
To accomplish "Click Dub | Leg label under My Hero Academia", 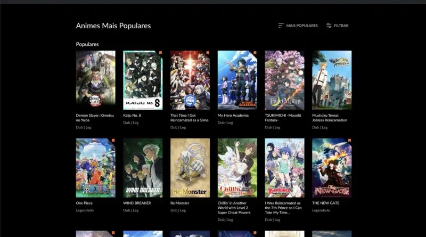I will [x=225, y=122].
